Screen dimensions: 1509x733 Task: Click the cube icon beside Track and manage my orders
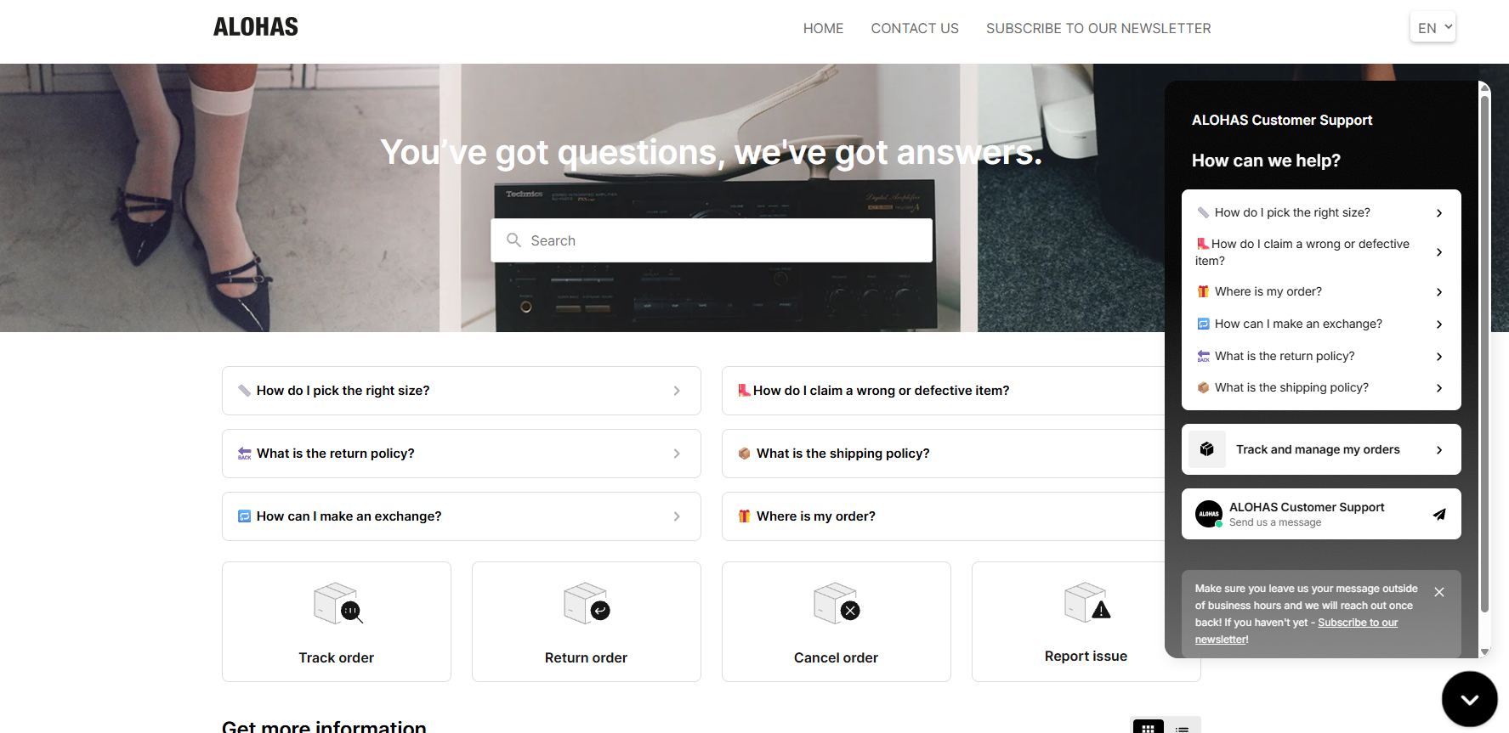(1206, 449)
